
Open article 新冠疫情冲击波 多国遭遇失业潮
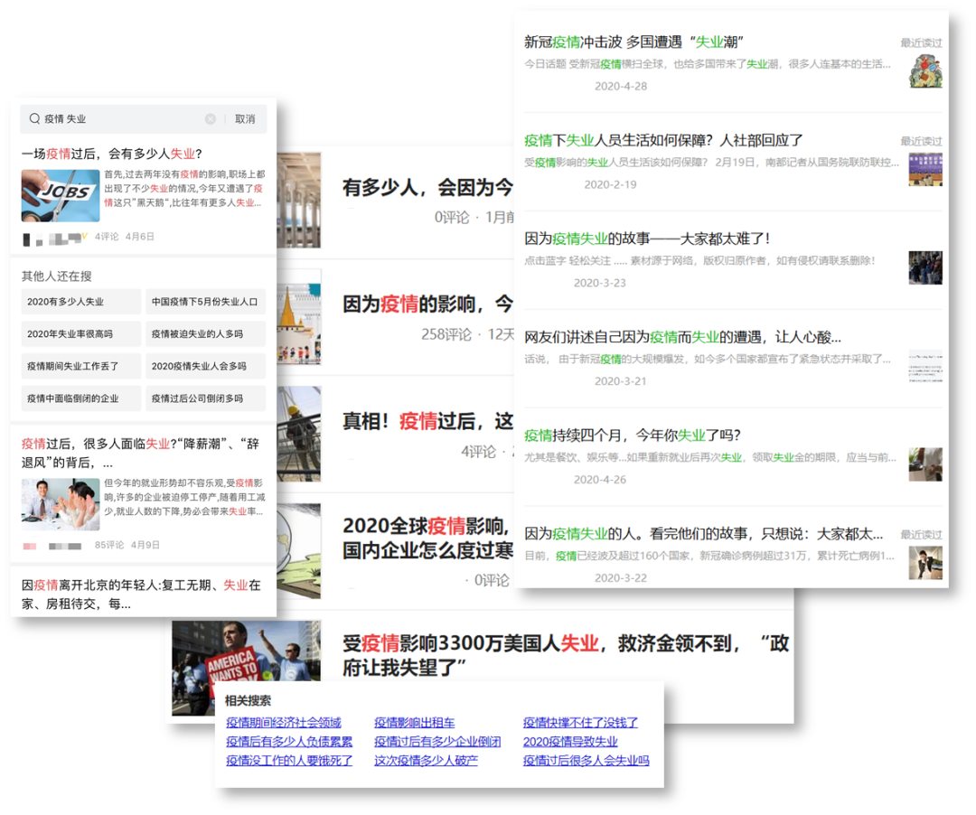tap(633, 42)
